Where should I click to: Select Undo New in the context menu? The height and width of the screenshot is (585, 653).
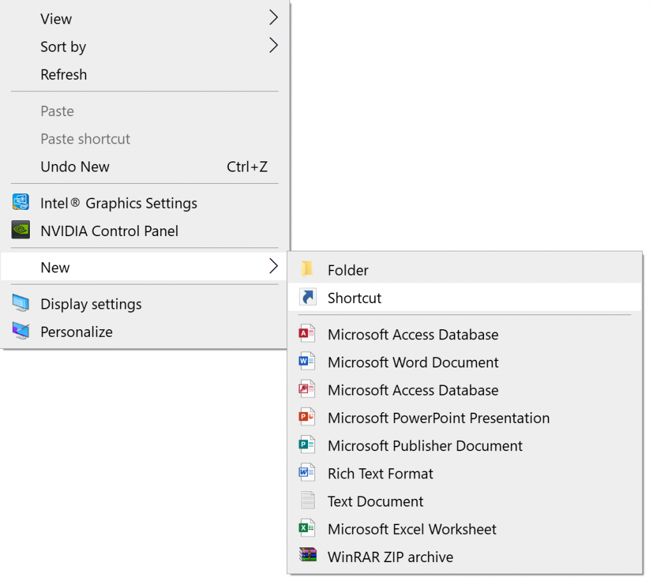tap(145, 167)
